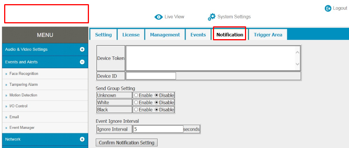The image size is (349, 148).
Task: Switch to the License tab
Action: click(131, 35)
